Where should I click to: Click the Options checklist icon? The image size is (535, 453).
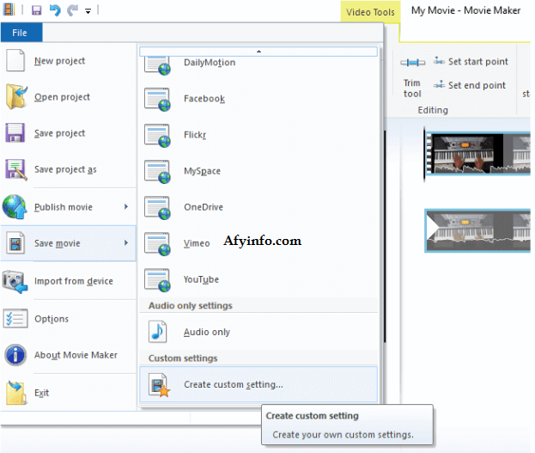pyautogui.click(x=15, y=318)
